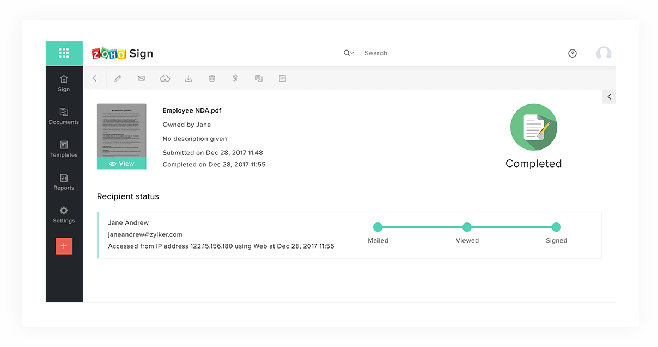Collapse right panel with chevron
Image resolution: width=658 pixels, height=347 pixels.
[x=609, y=97]
